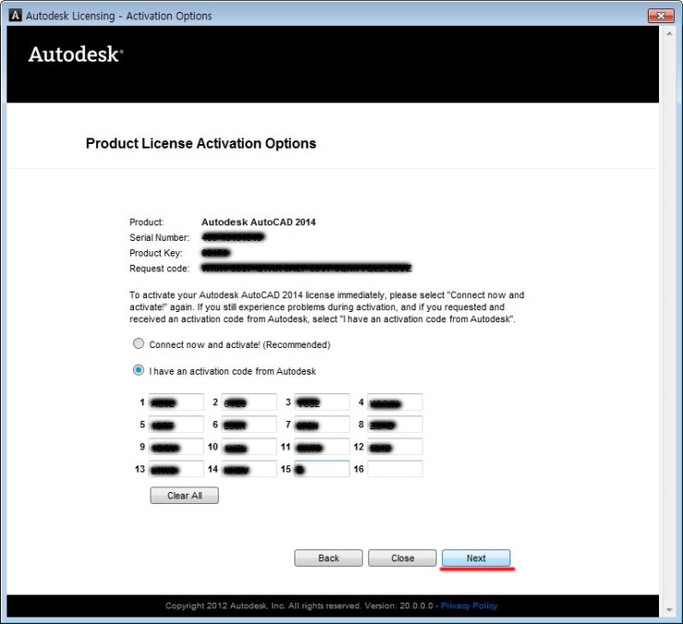This screenshot has width=683, height=624.
Task: Click activation code field number 14
Action: point(248,469)
